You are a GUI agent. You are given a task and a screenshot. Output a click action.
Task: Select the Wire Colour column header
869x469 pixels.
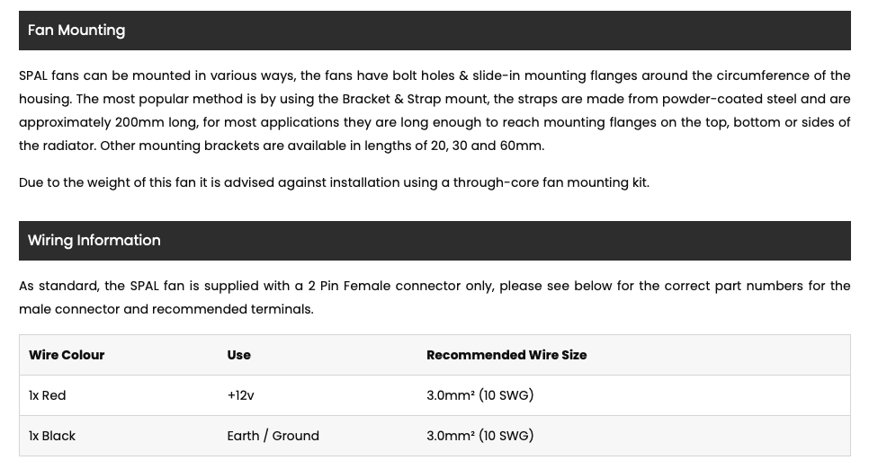67,355
